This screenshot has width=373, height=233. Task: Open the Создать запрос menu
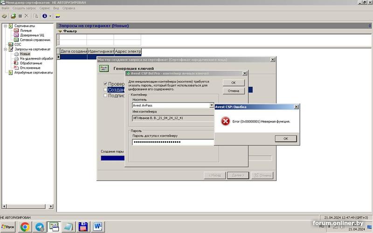pyautogui.click(x=24, y=8)
